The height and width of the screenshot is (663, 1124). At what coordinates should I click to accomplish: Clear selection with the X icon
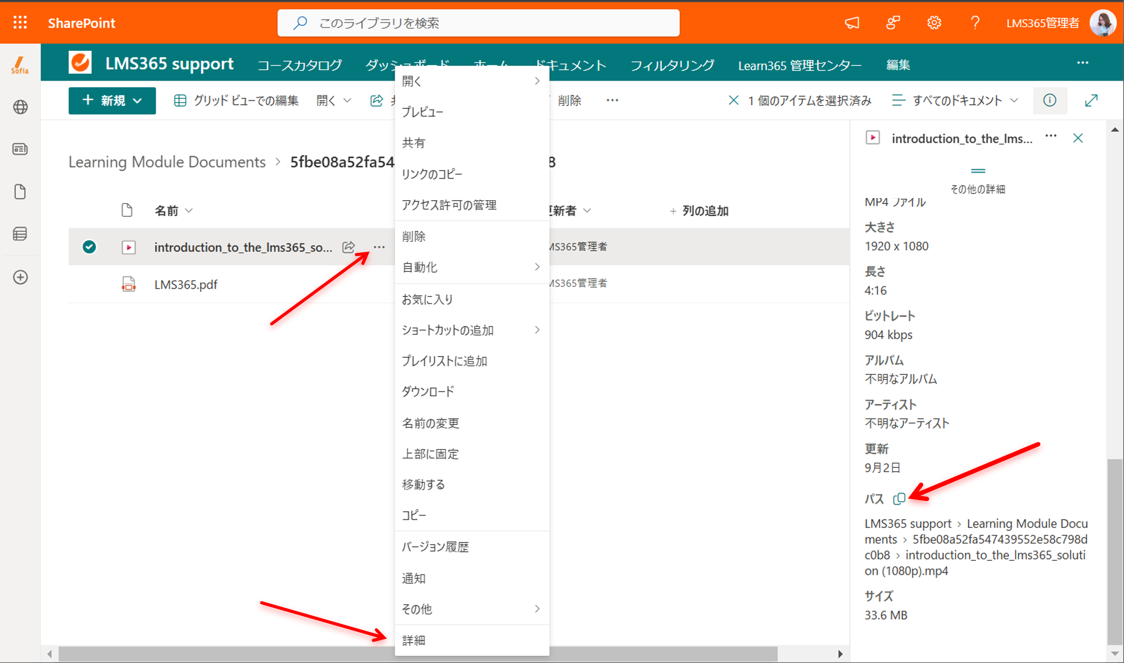click(733, 100)
